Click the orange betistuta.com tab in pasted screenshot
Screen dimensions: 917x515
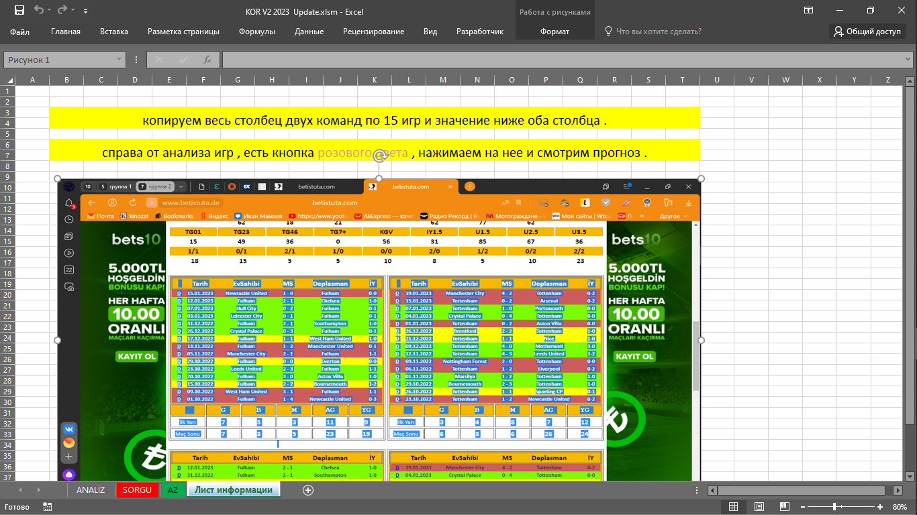411,186
